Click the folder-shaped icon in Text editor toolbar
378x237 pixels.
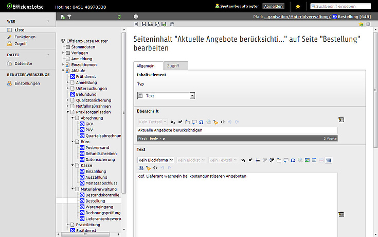click(x=279, y=160)
